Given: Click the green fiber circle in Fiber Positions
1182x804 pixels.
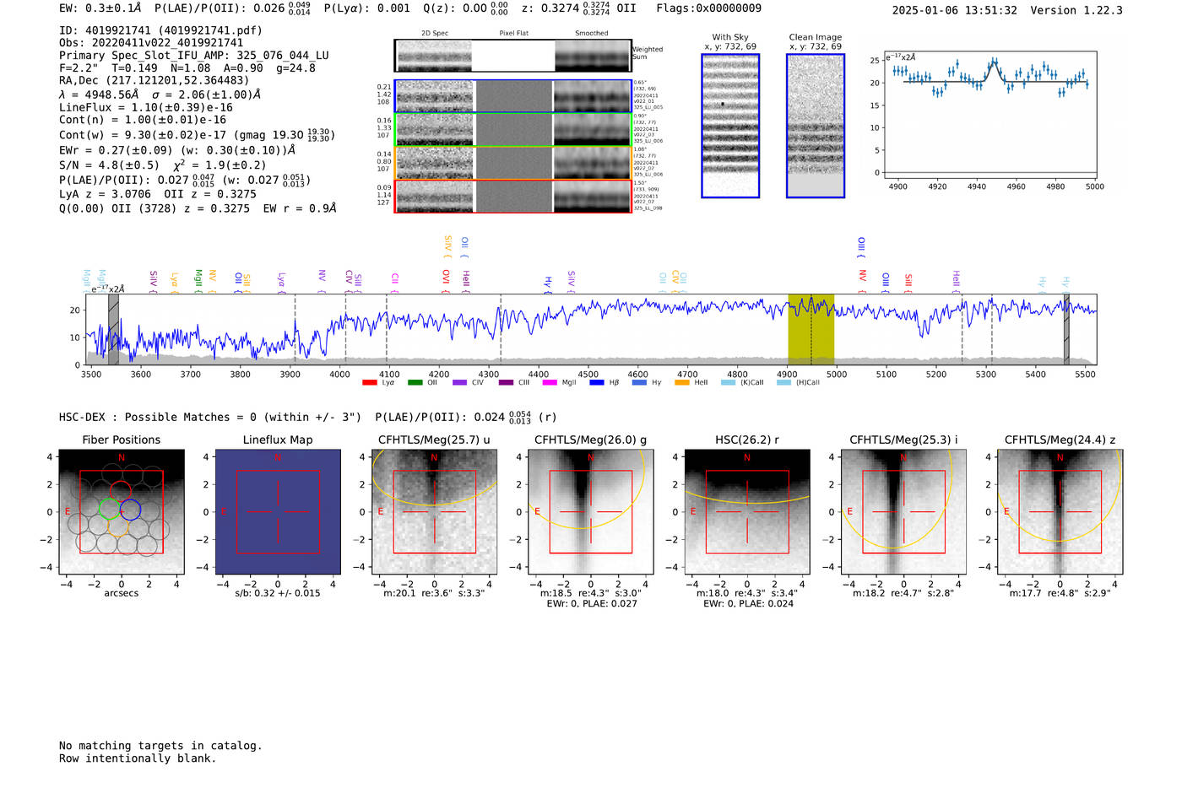Looking at the screenshot, I should tap(110, 508).
